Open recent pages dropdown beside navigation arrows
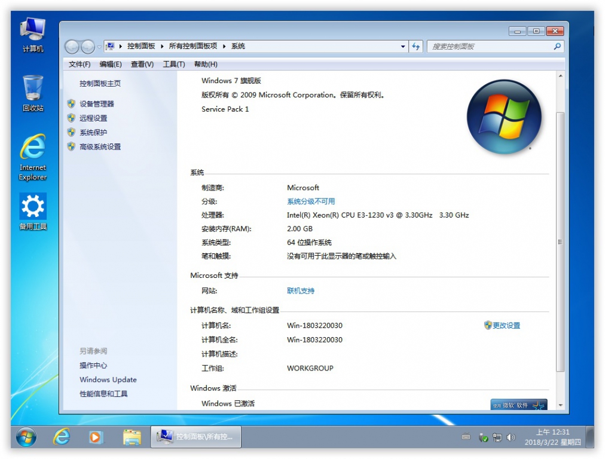Image resolution: width=605 pixels, height=459 pixels. pyautogui.click(x=99, y=47)
